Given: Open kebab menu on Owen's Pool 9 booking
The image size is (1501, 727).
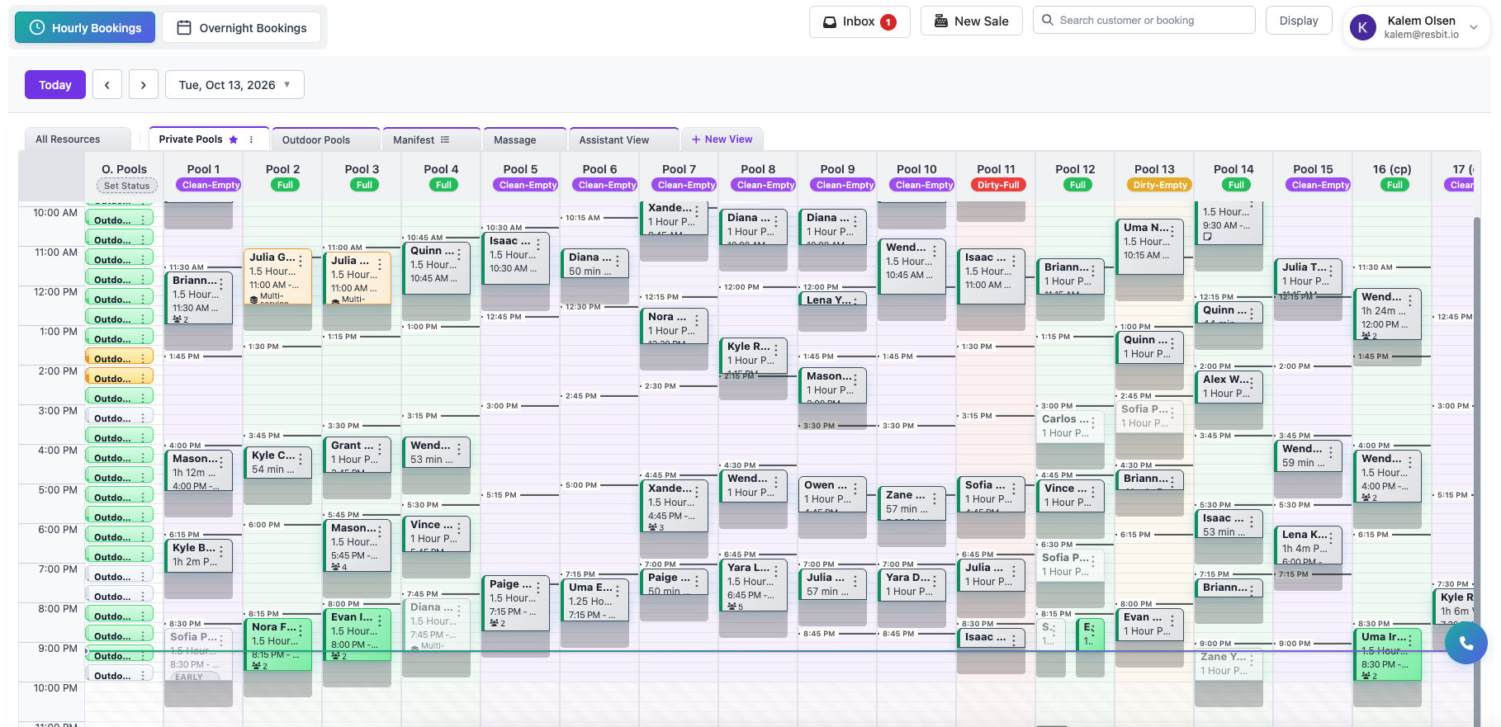Looking at the screenshot, I should (855, 489).
